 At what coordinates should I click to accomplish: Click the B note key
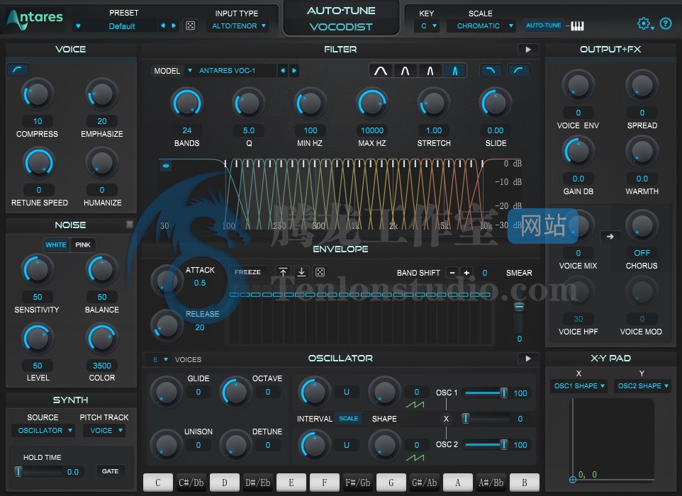click(x=525, y=483)
